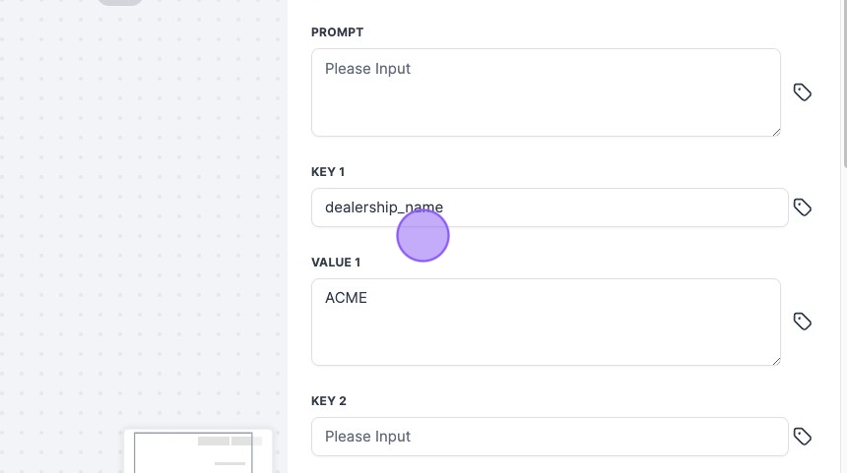Click the PROMPT label
This screenshot has width=847, height=473.
tap(337, 32)
